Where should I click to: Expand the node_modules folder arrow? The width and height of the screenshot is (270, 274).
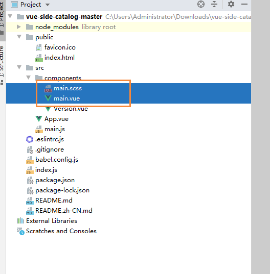pos(19,27)
